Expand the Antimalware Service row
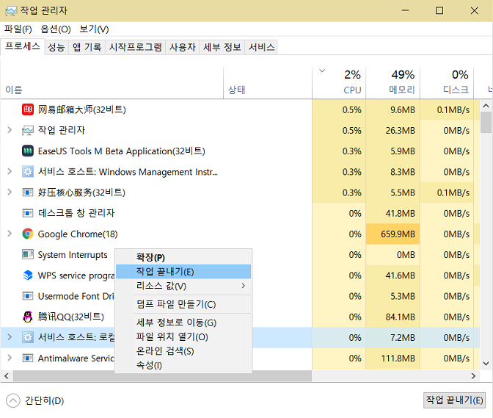The width and height of the screenshot is (493, 418). point(10,358)
